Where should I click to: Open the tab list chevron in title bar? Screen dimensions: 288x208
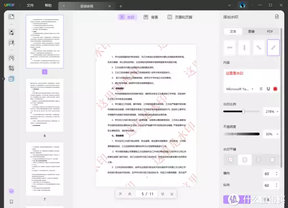click(229, 5)
